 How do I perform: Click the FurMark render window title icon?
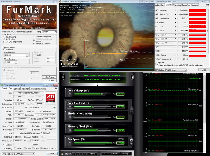click(60, 1)
